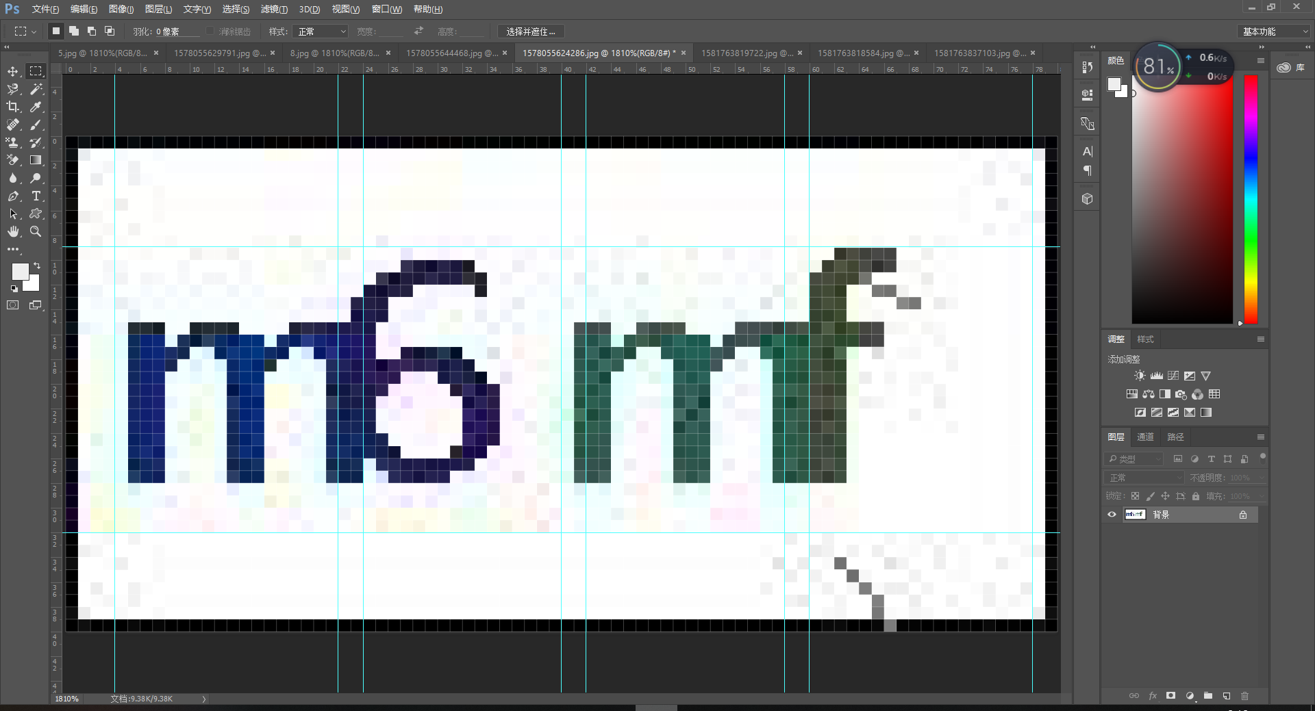Swap foreground and background colors
The width and height of the screenshot is (1315, 711).
[37, 266]
